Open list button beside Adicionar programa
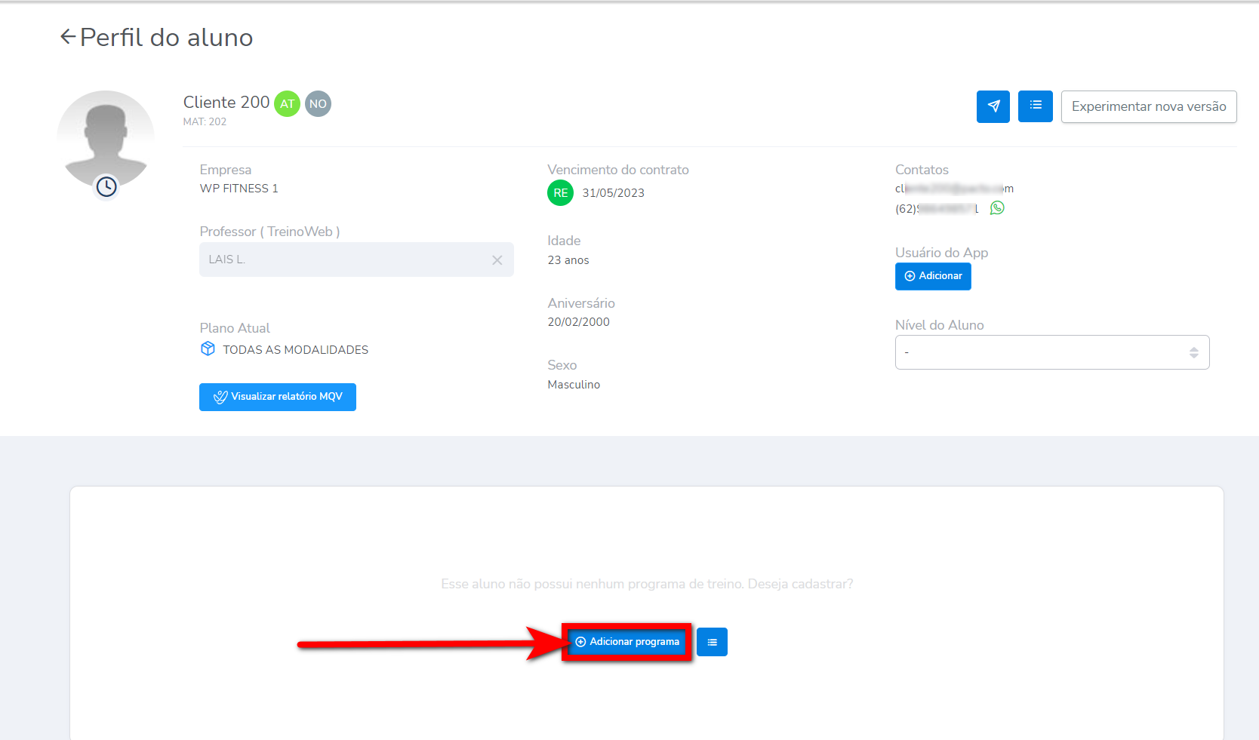Image resolution: width=1259 pixels, height=740 pixels. [x=711, y=642]
